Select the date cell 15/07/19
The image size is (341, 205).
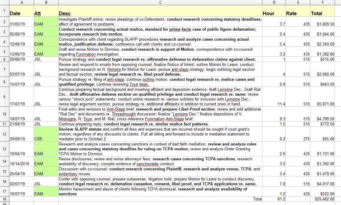coord(22,82)
